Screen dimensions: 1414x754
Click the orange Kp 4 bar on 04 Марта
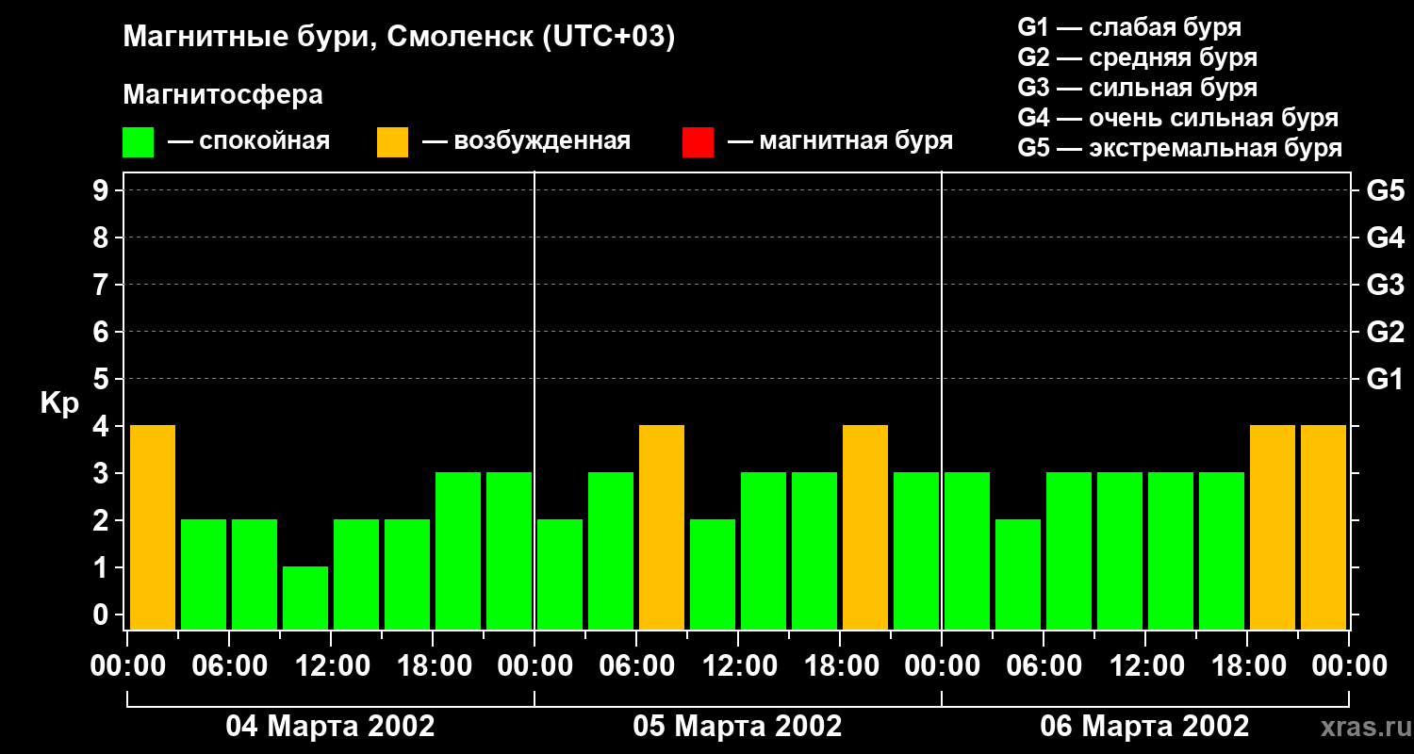coord(153,527)
